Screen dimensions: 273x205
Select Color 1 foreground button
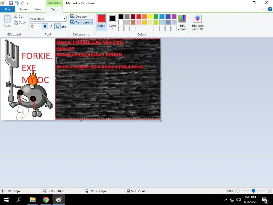pos(101,22)
